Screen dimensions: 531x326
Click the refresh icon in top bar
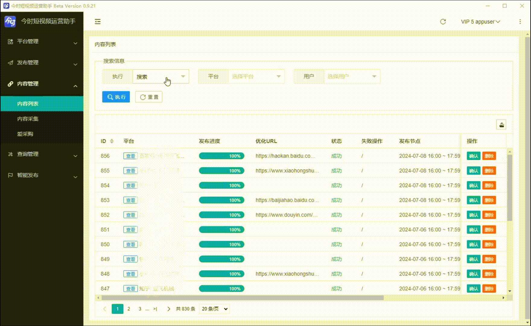(x=443, y=21)
